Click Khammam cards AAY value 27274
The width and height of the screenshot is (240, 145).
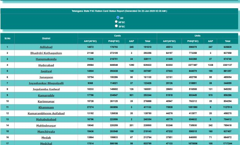90,107
